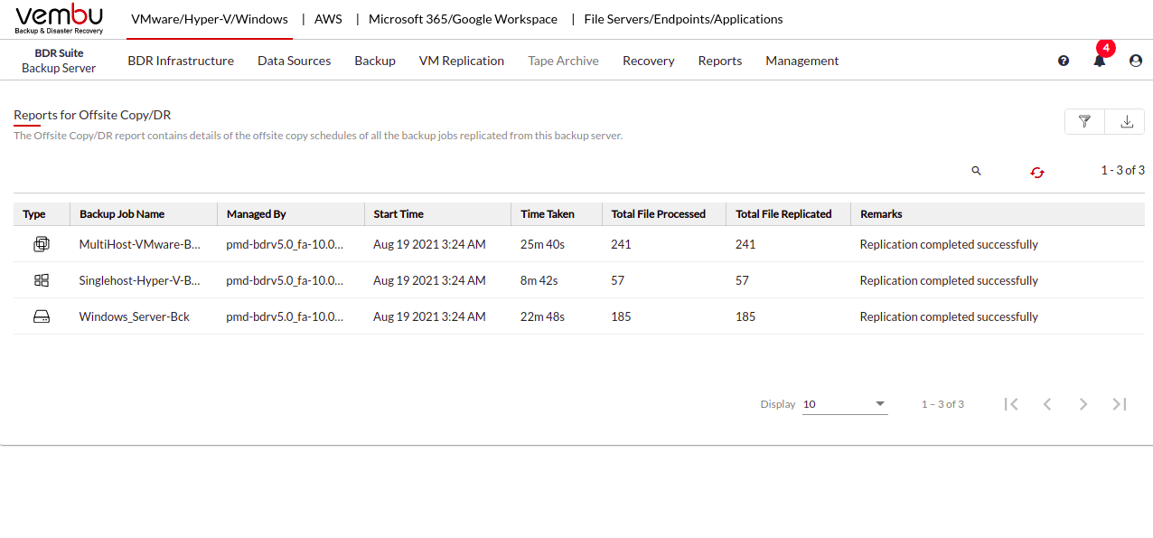Sort by Remarks column header
This screenshot has height=538, width=1153.
[x=881, y=214]
